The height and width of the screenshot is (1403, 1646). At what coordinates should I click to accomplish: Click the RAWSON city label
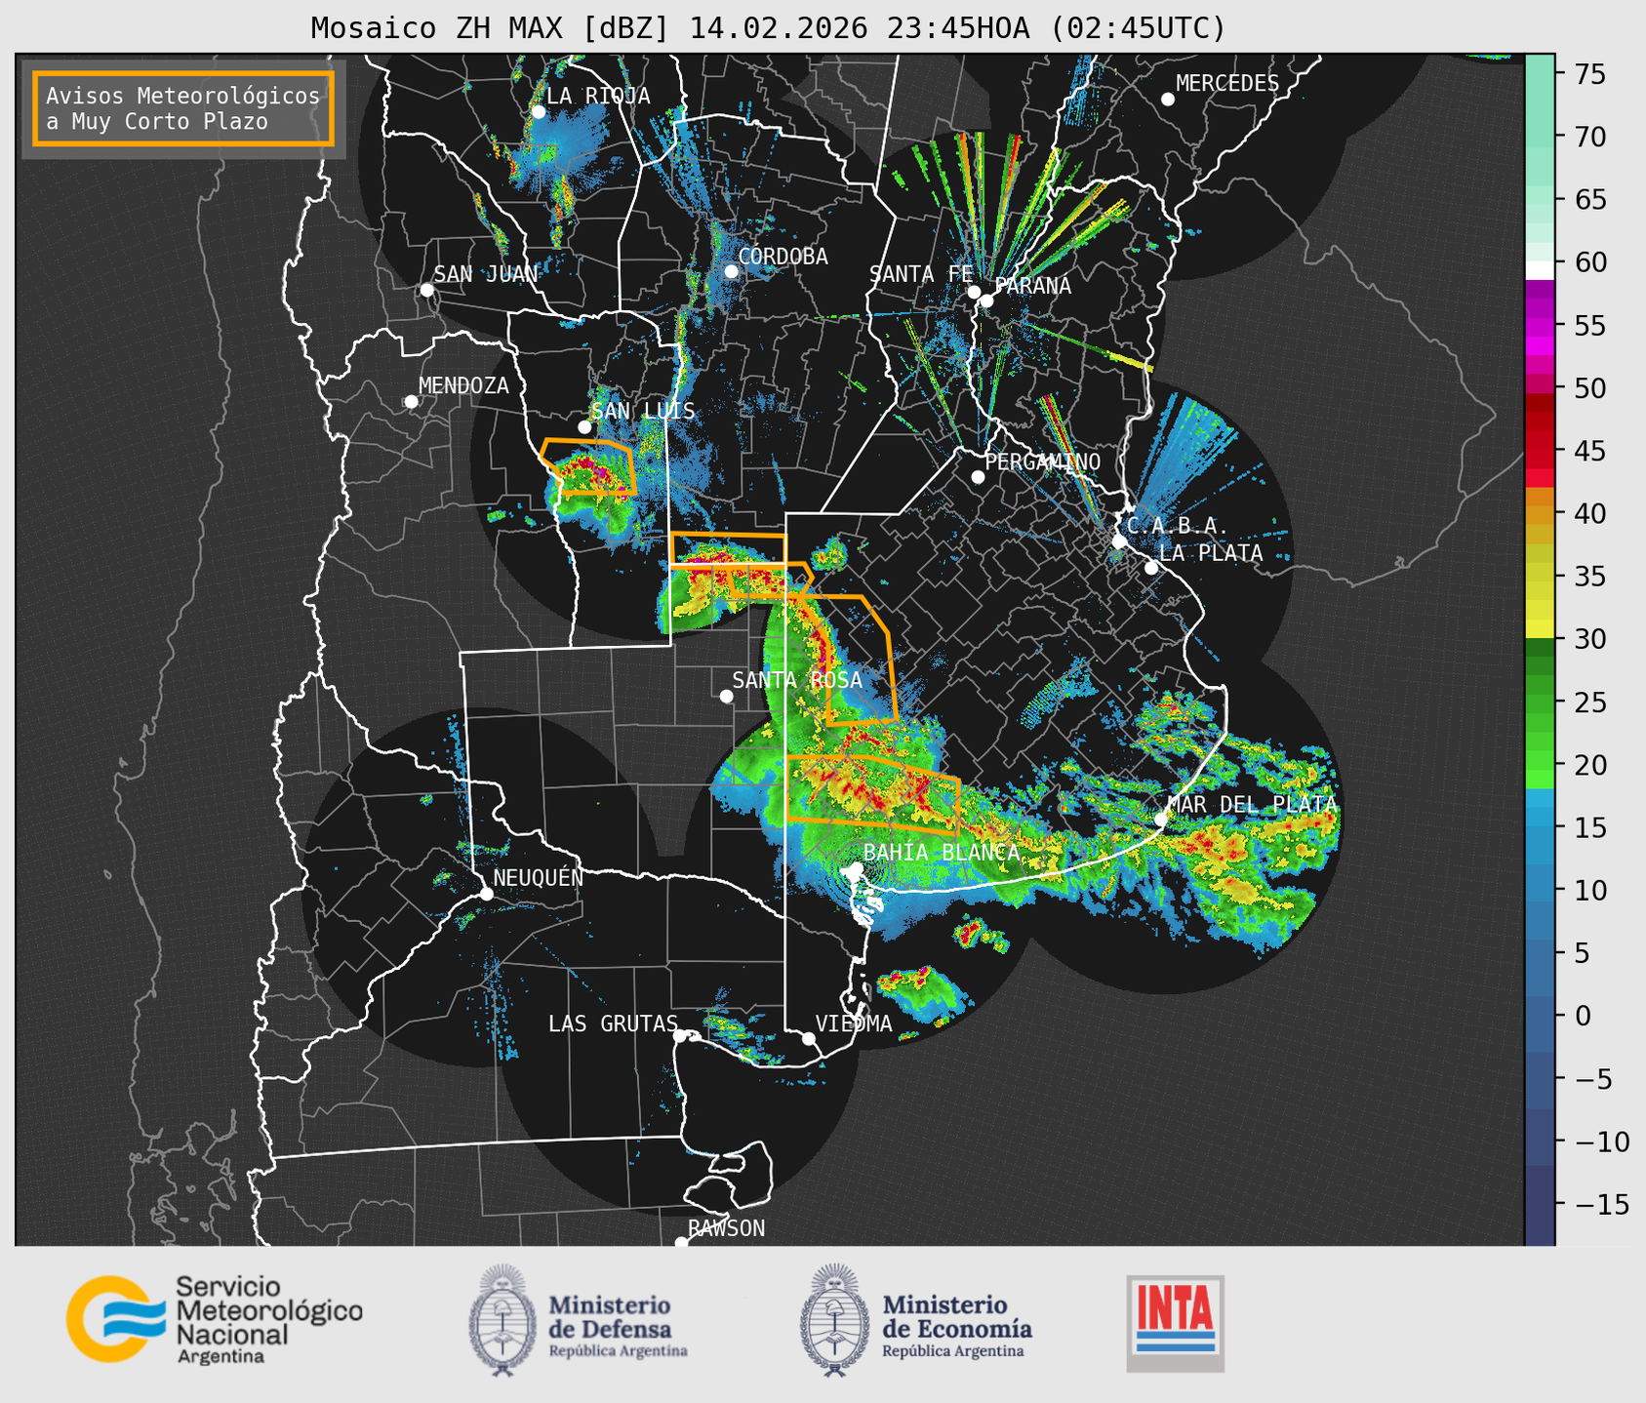point(726,1228)
